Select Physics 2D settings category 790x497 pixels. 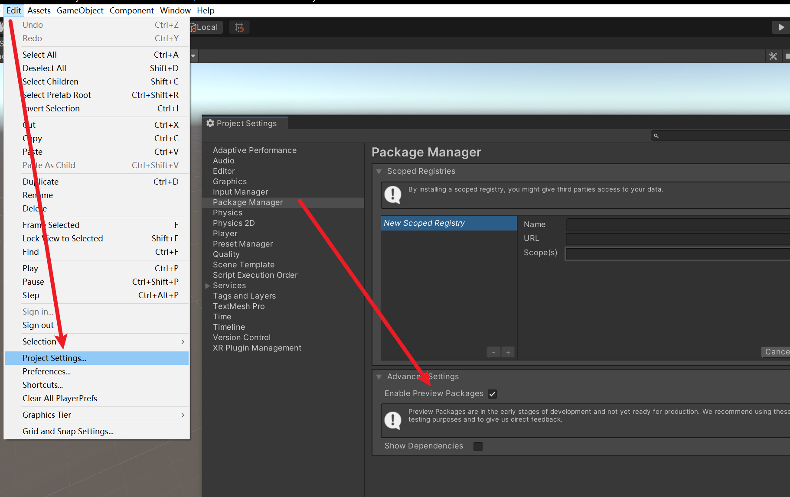(x=283, y=223)
